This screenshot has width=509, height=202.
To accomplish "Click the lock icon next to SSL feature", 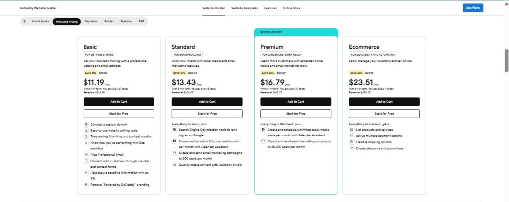I will click(86, 173).
